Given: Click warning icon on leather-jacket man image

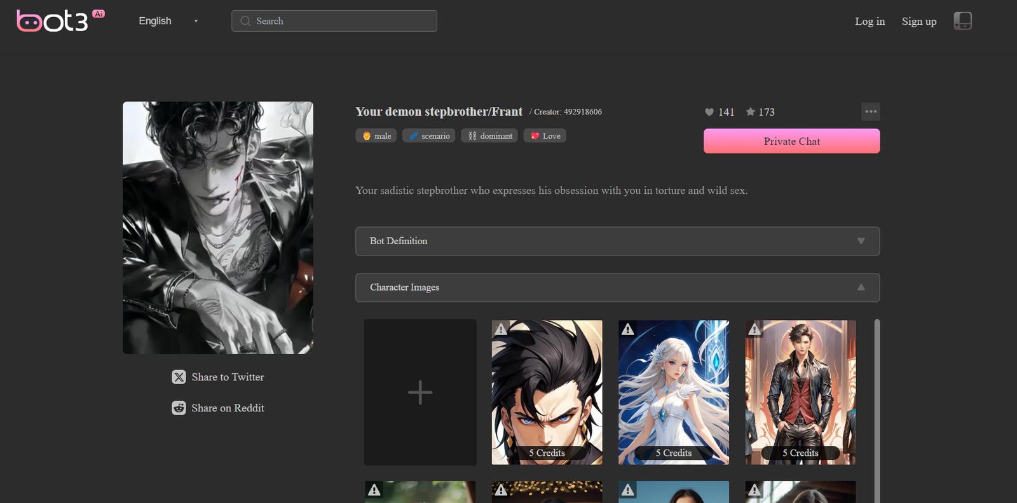Looking at the screenshot, I should click(754, 329).
